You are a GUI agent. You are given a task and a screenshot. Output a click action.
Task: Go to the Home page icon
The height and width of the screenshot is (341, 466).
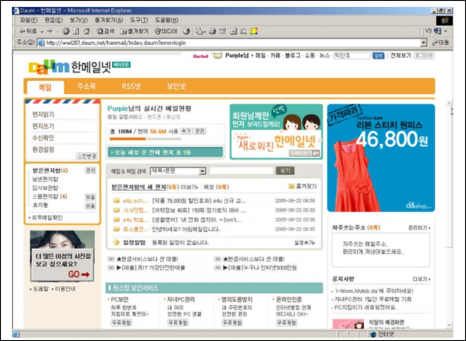pos(86,31)
